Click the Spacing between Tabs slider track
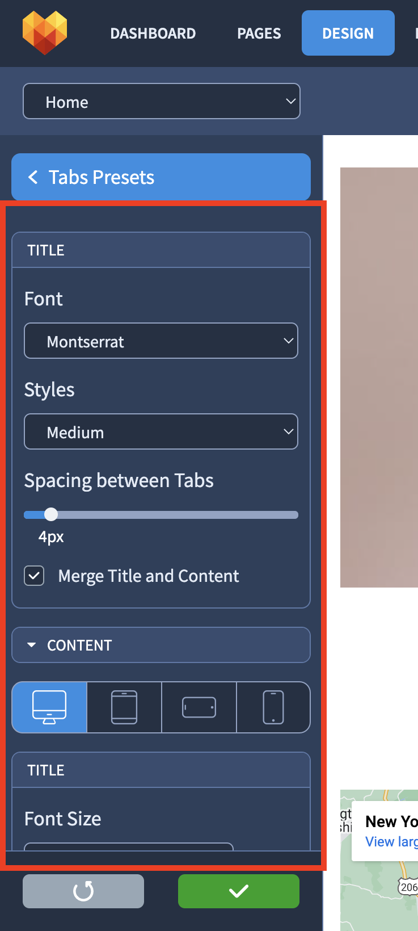This screenshot has width=418, height=931. (161, 515)
